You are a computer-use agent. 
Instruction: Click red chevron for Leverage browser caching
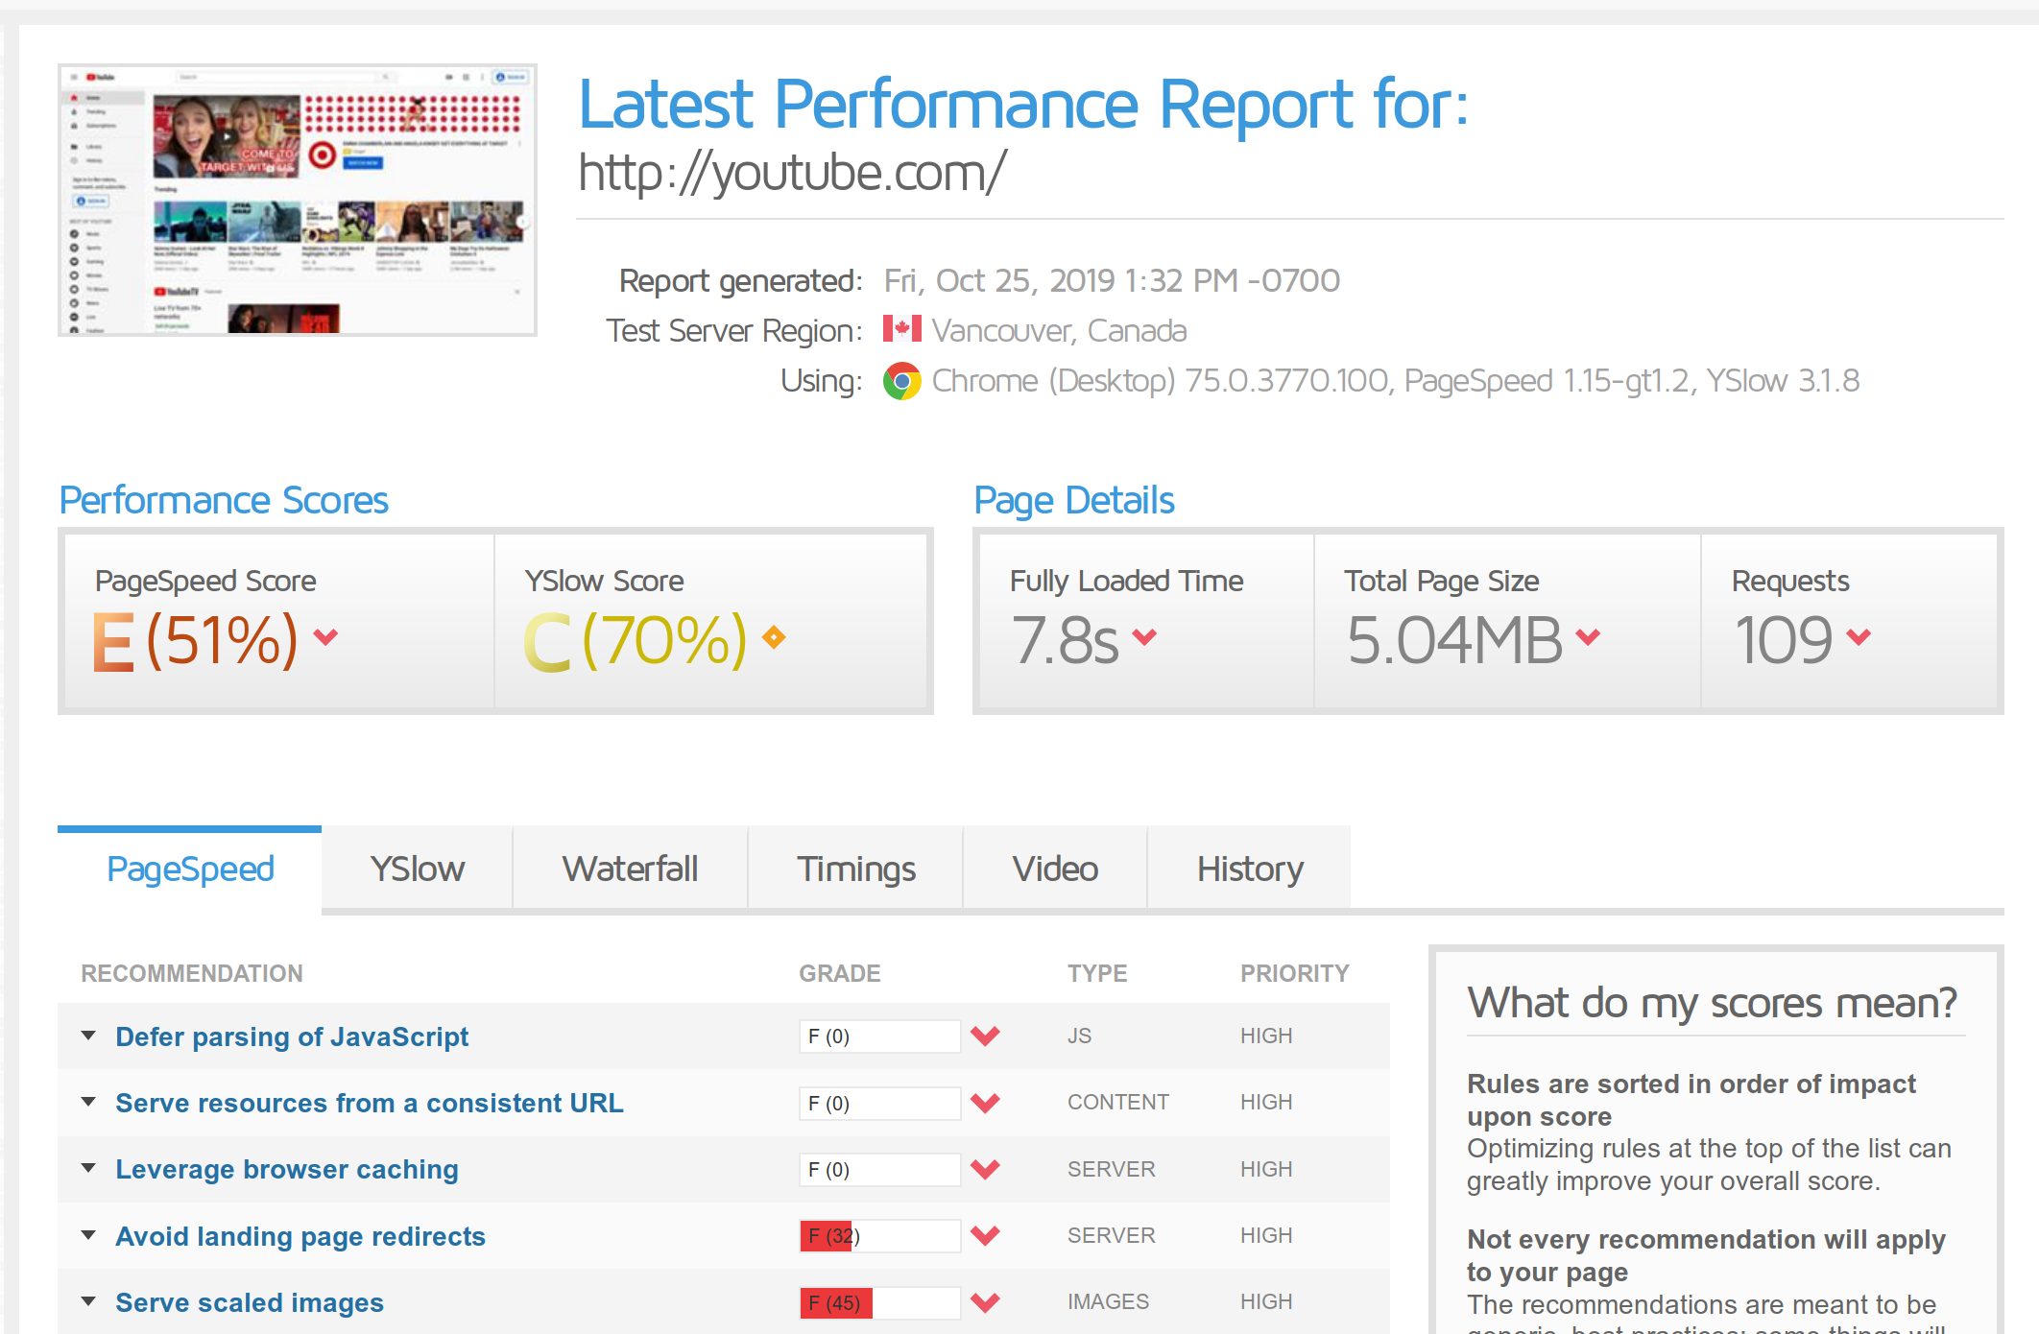pos(985,1169)
